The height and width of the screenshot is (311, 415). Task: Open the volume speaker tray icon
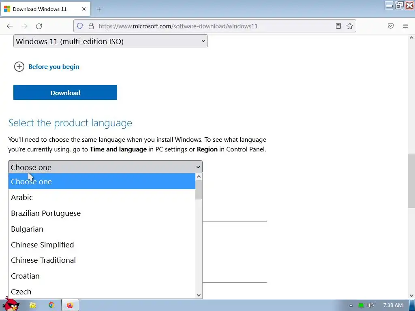(x=371, y=305)
